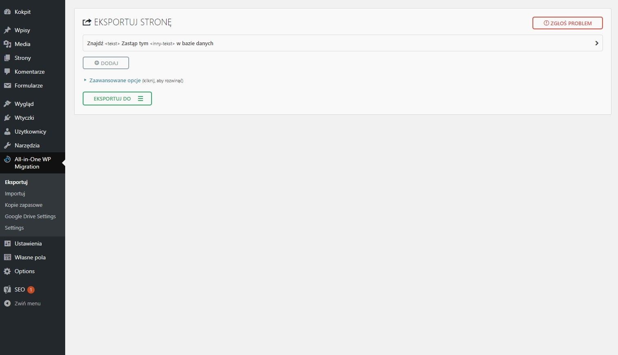Click the Kokpit dashboard icon
The width and height of the screenshot is (618, 355).
click(x=7, y=12)
